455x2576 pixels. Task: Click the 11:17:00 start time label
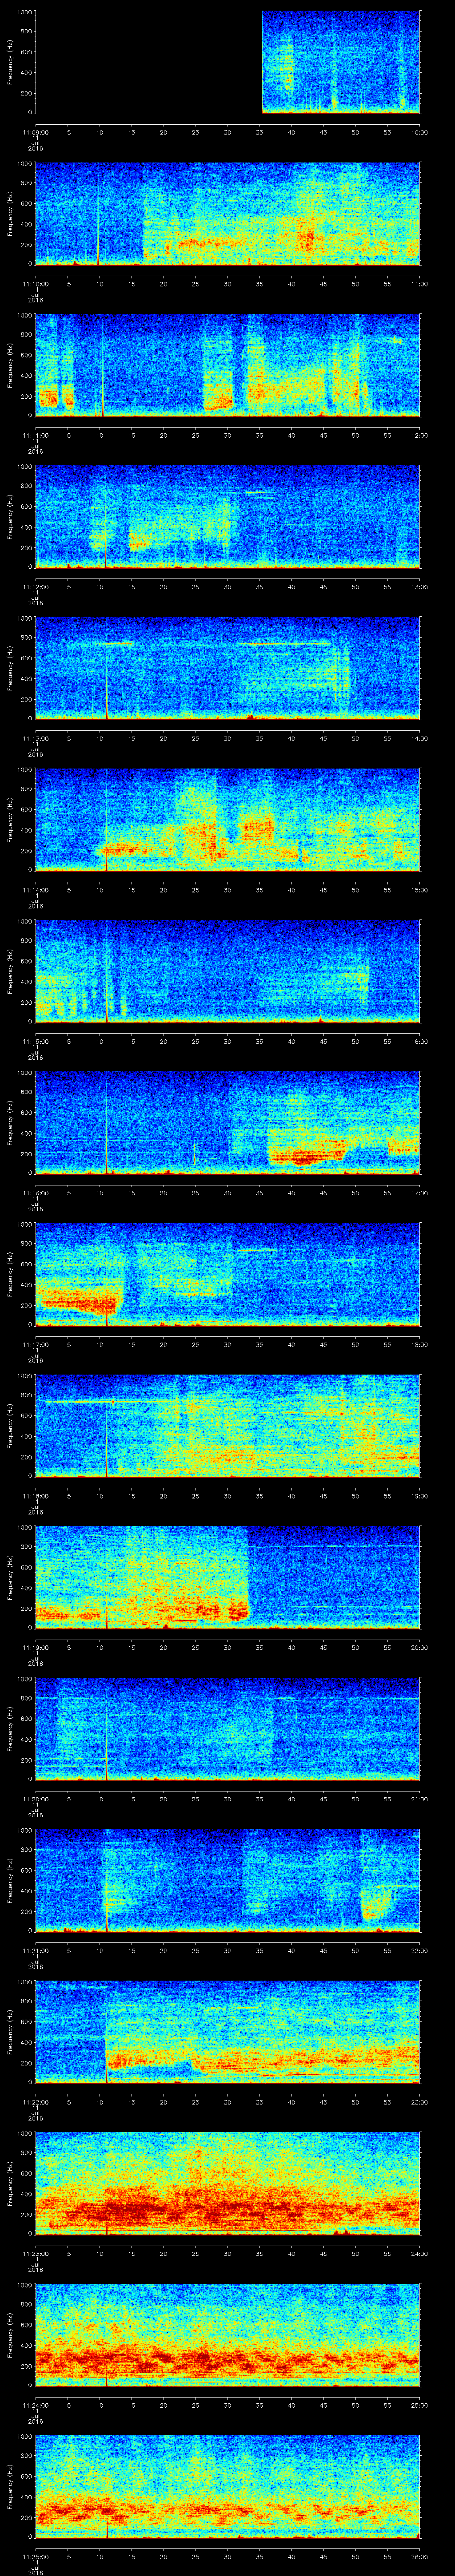point(35,1344)
